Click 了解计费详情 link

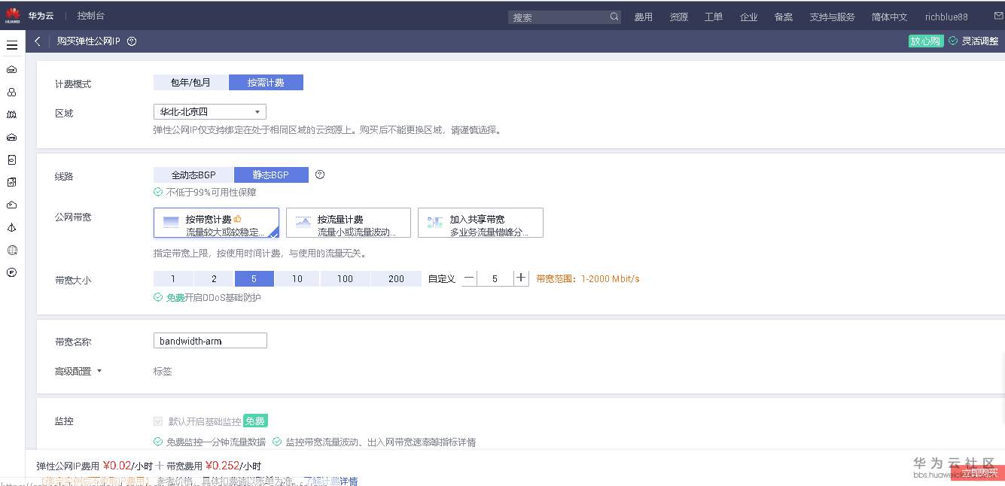[330, 481]
